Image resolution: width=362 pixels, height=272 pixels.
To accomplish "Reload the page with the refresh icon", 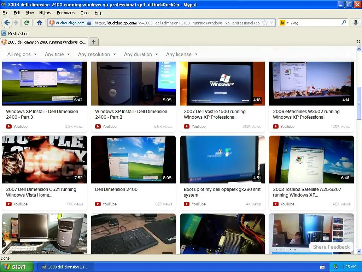I will click(x=27, y=23).
